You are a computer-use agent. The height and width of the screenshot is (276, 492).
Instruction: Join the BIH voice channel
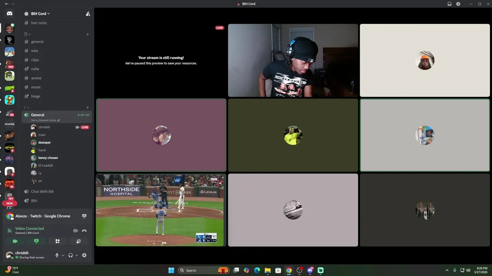57,201
